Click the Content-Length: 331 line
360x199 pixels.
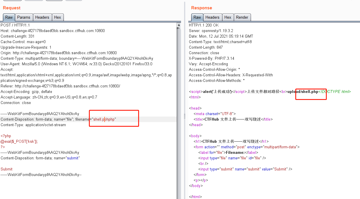[17, 36]
